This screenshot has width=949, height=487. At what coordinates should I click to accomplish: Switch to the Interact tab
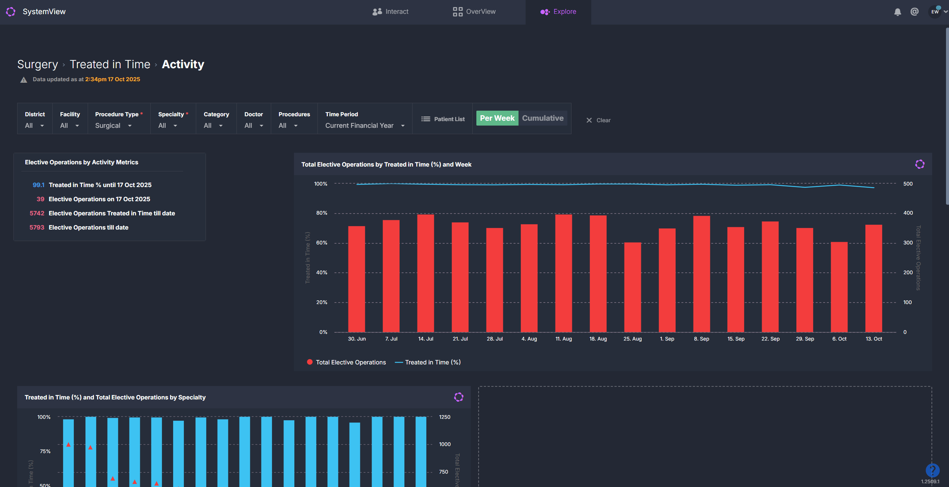[x=390, y=12]
